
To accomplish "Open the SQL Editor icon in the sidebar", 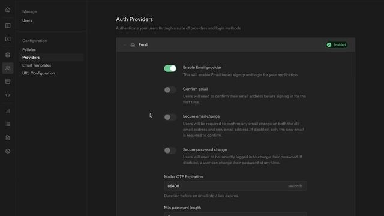I will point(8,39).
